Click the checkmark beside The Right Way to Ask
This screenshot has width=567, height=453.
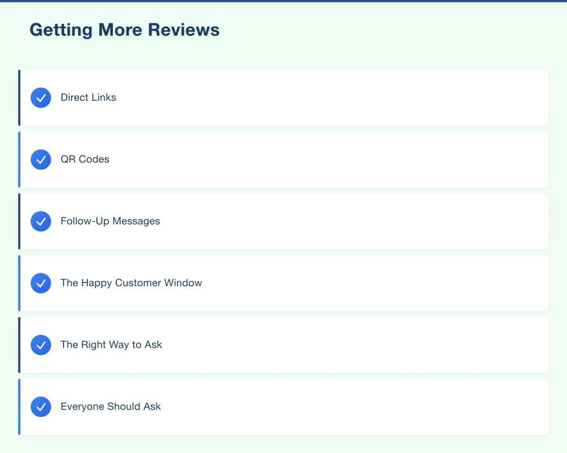[x=41, y=345]
